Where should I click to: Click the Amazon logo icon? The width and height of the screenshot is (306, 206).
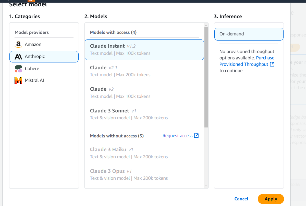(18, 44)
